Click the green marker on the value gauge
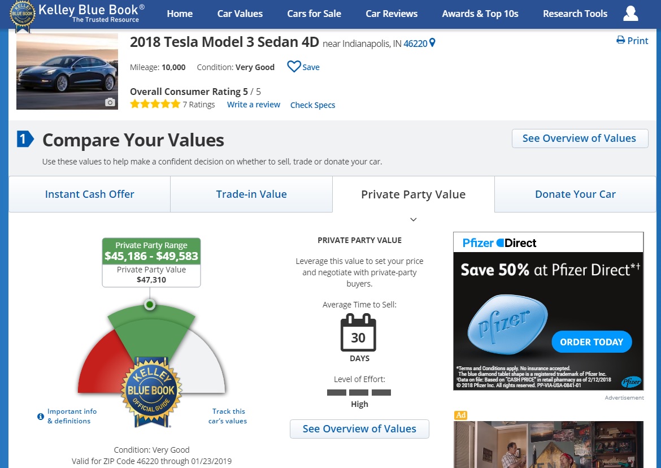 [x=150, y=305]
